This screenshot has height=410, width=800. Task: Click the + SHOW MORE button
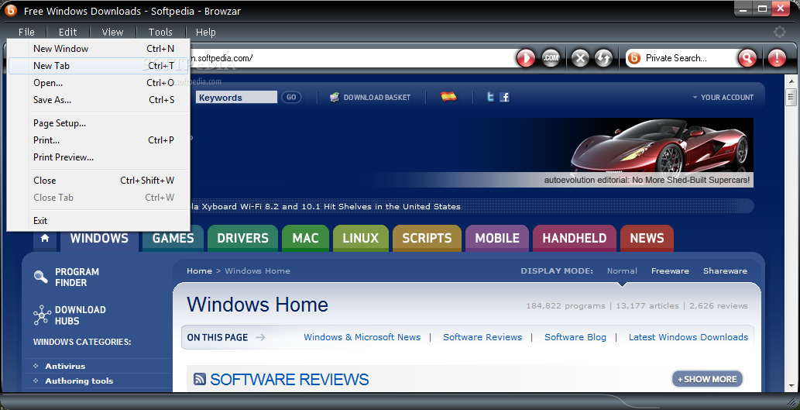click(x=707, y=379)
